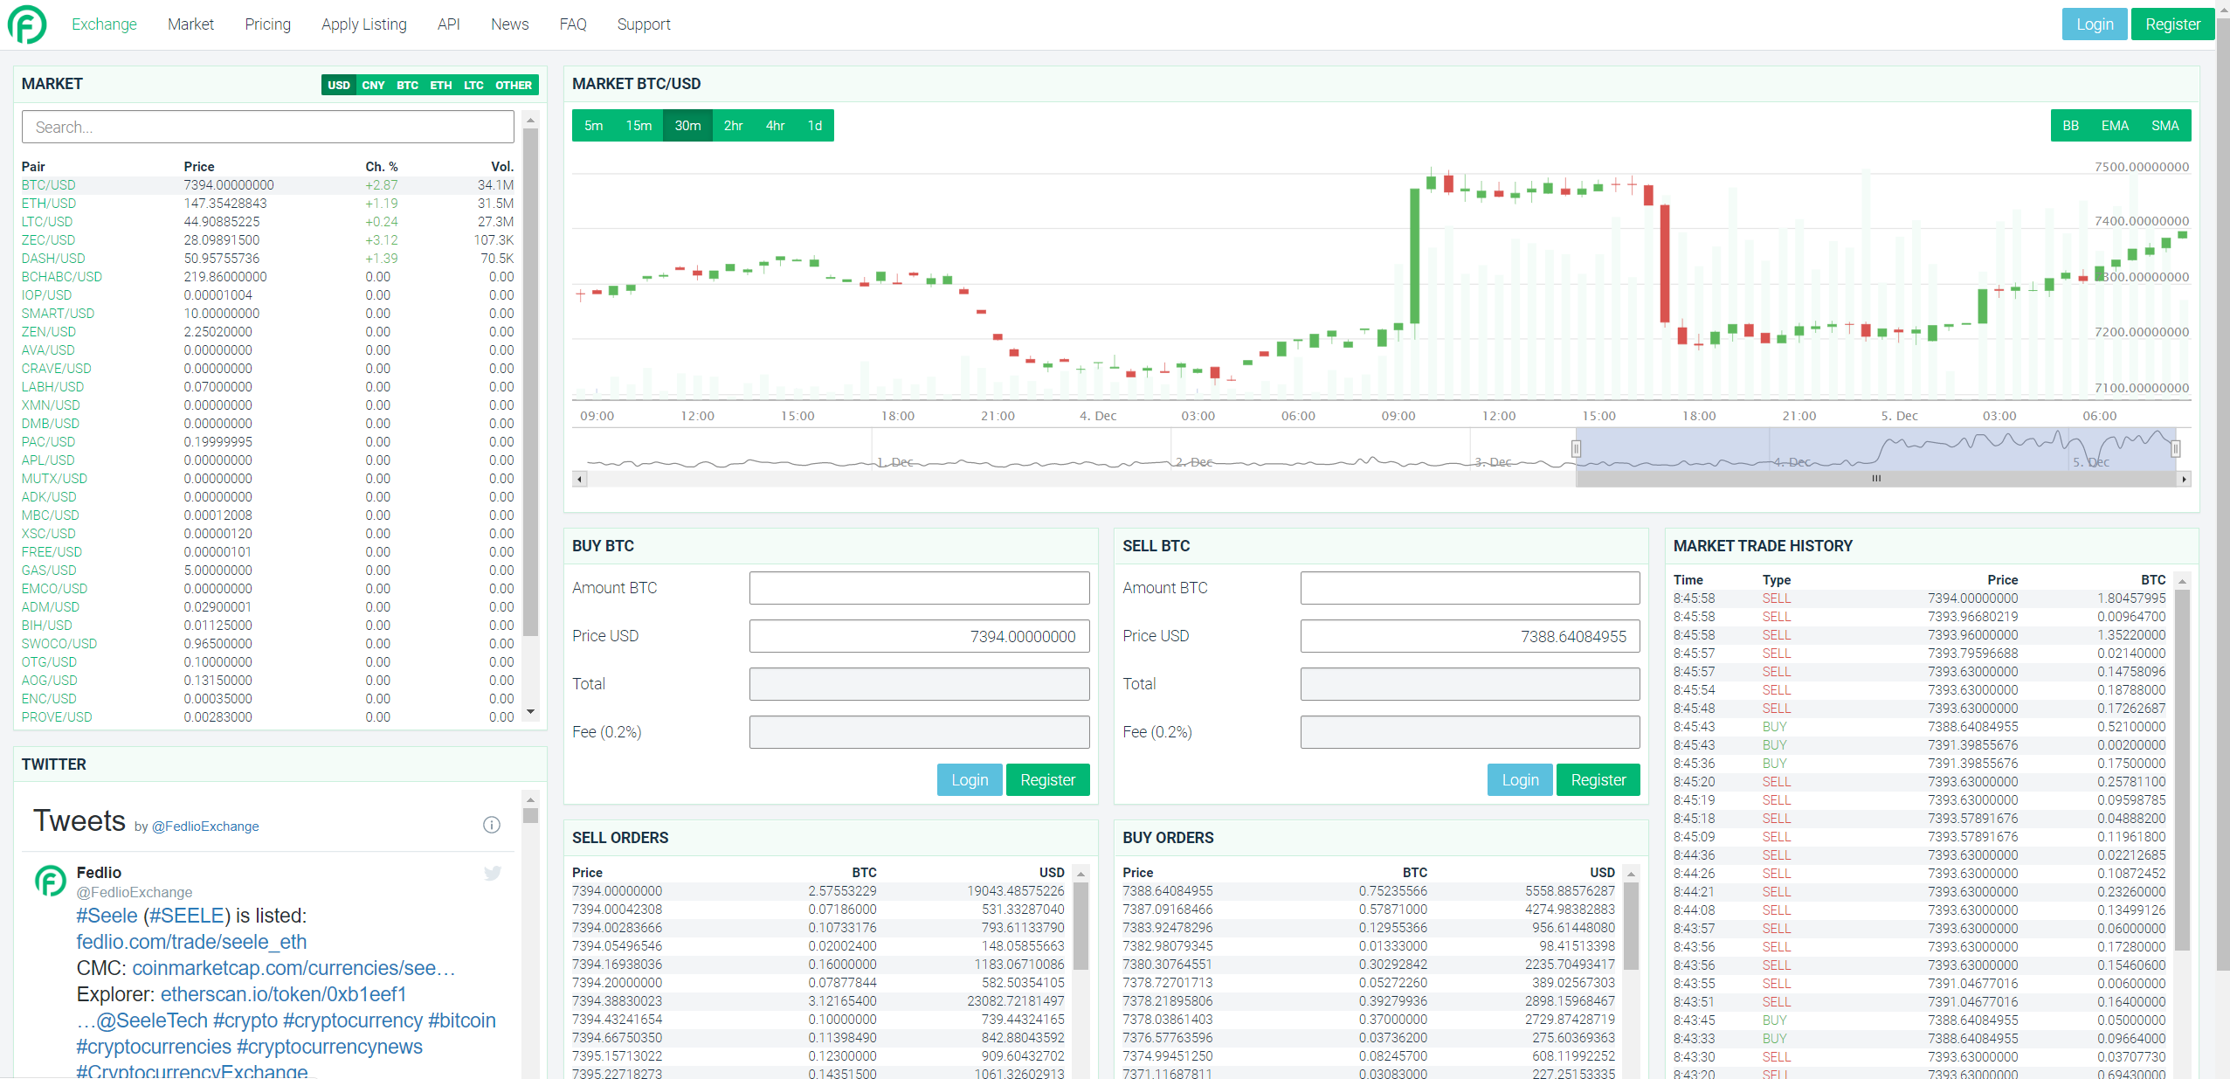This screenshot has width=2230, height=1079.
Task: Click the Twitter bird icon on tweet
Action: [493, 873]
